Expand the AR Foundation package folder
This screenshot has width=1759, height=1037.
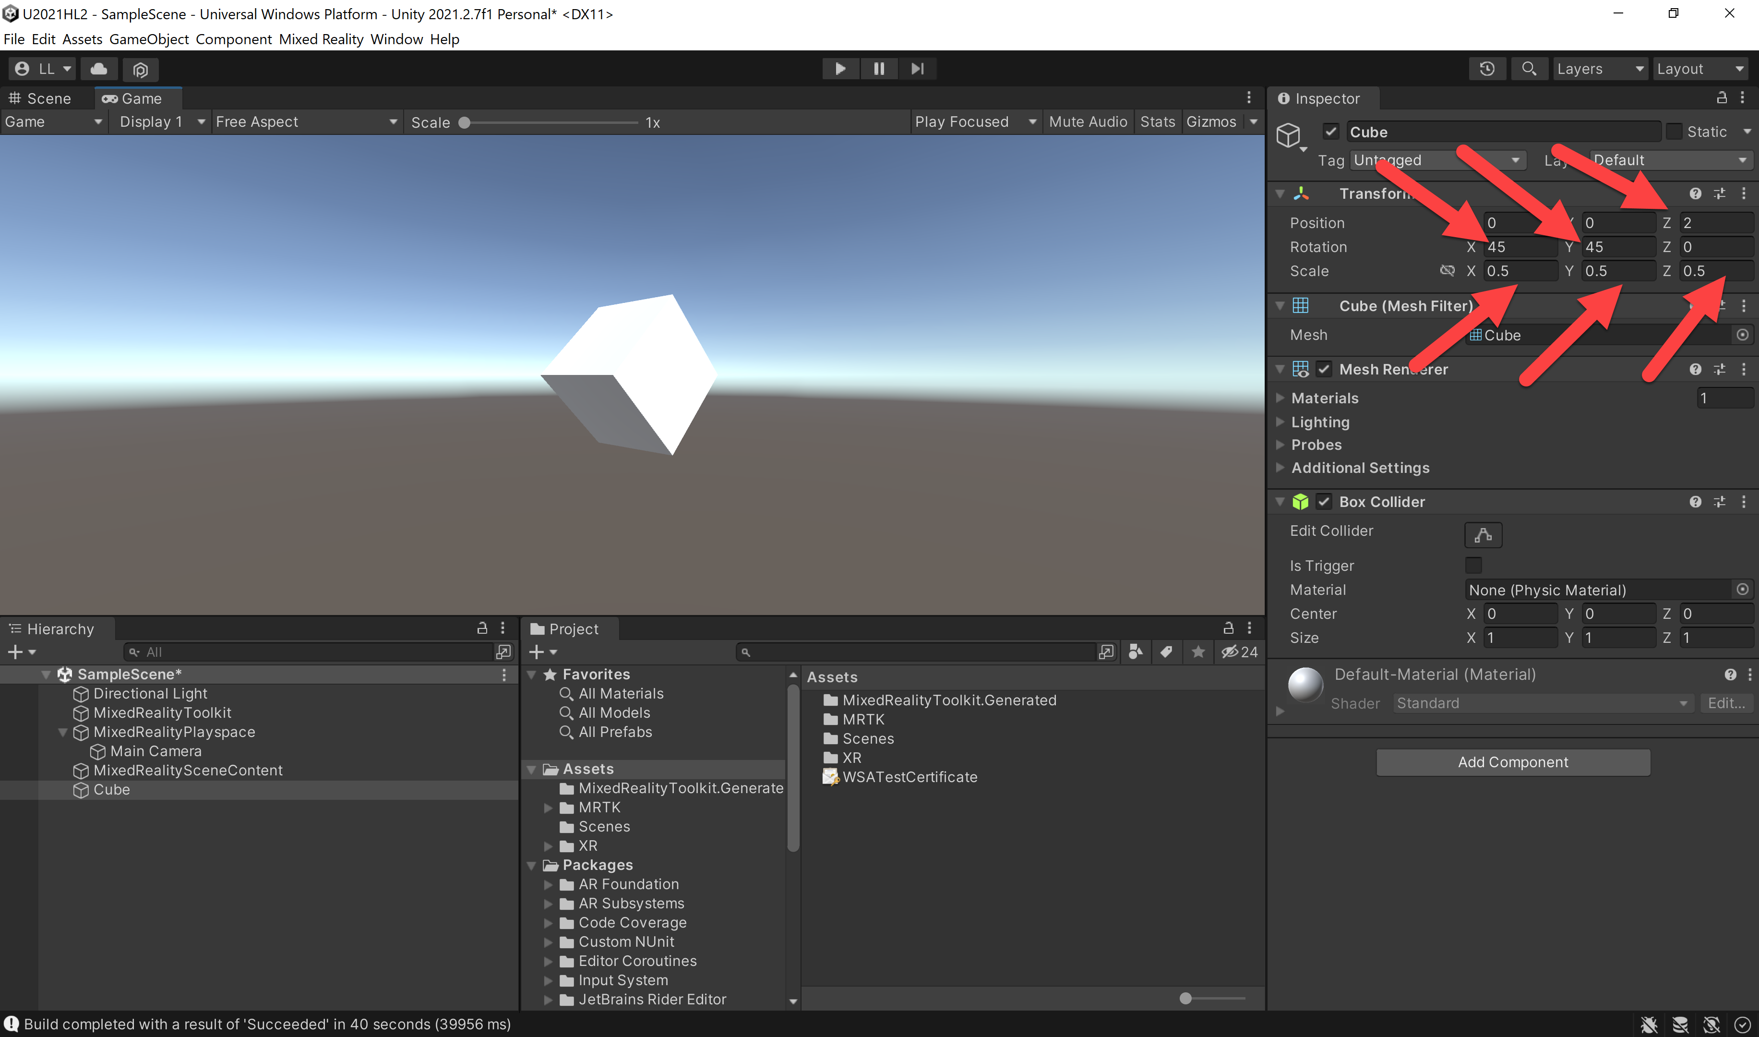tap(549, 885)
